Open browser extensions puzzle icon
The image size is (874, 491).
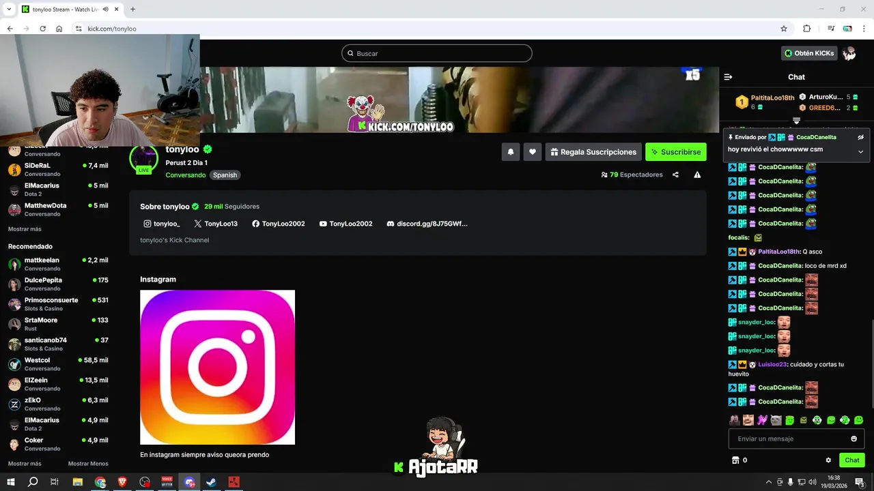click(x=806, y=29)
